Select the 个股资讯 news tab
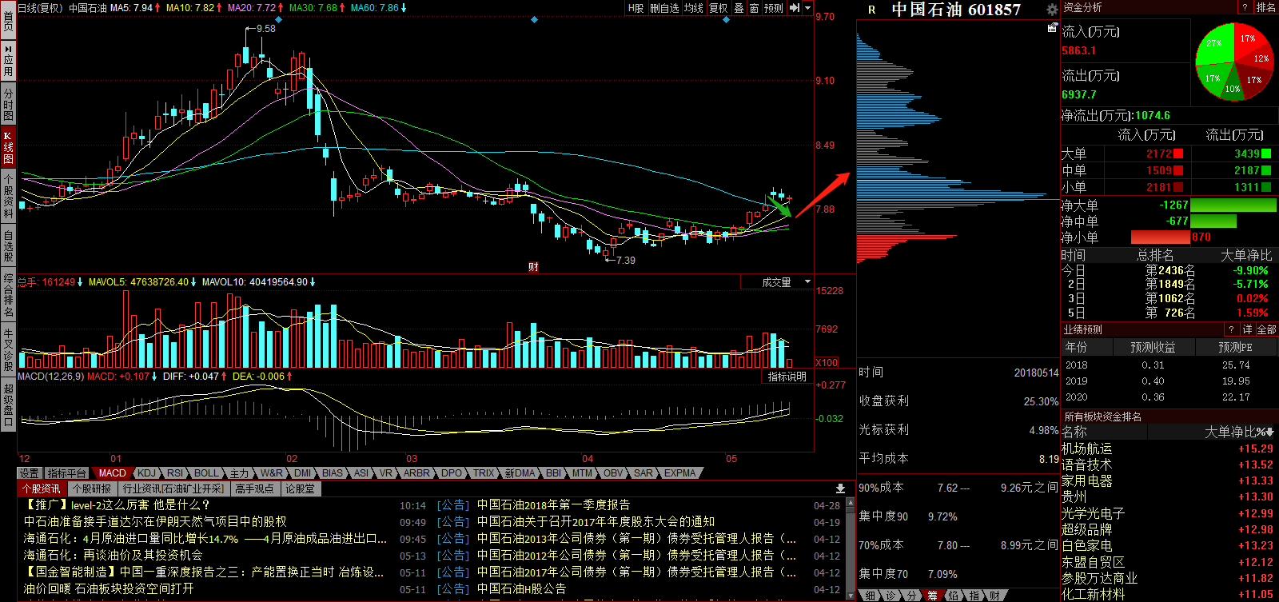Viewport: 1279px width, 602px height. [41, 488]
